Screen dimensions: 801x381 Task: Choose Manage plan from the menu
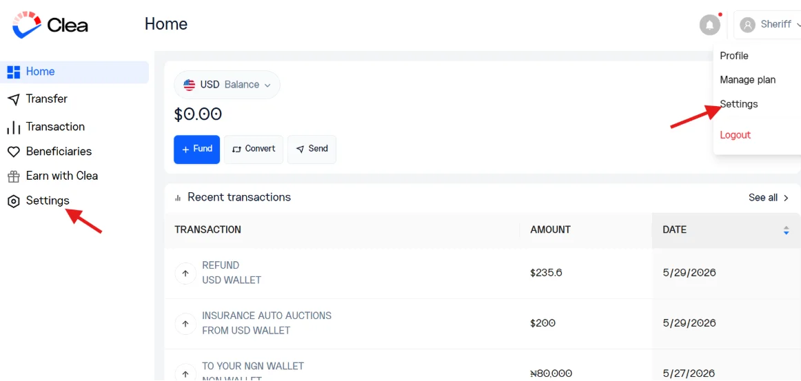[x=747, y=80]
